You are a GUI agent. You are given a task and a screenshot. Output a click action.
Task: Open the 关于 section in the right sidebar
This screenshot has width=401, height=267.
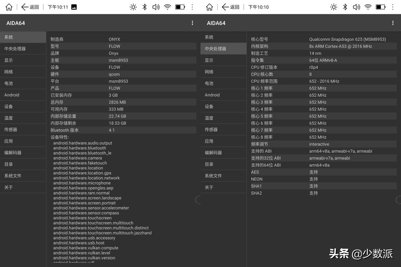(223, 187)
